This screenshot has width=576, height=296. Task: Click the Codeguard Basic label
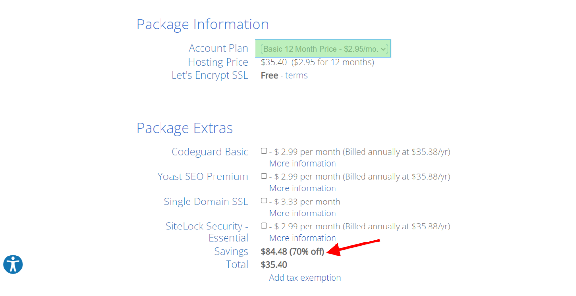pyautogui.click(x=210, y=152)
